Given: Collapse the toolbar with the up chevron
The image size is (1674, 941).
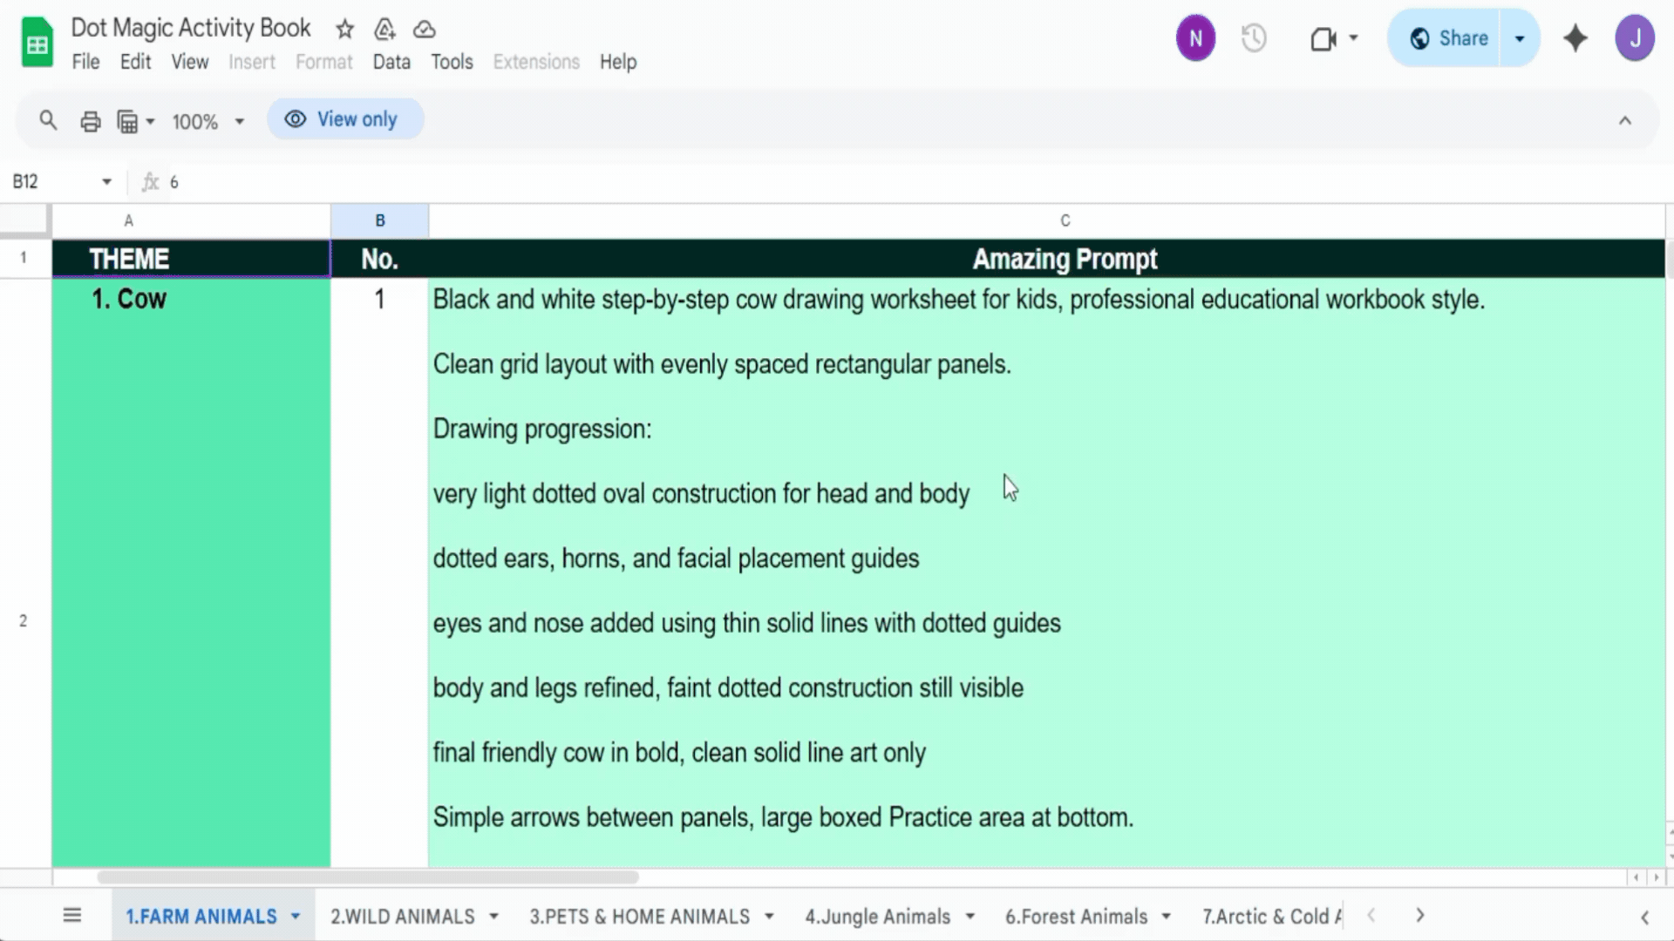Looking at the screenshot, I should point(1625,121).
